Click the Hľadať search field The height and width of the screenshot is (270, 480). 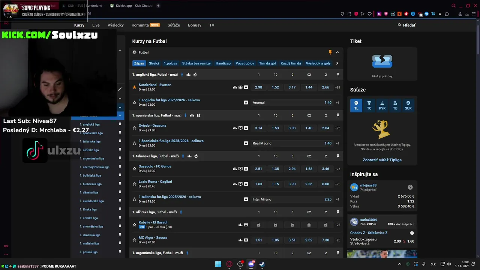tap(406, 25)
